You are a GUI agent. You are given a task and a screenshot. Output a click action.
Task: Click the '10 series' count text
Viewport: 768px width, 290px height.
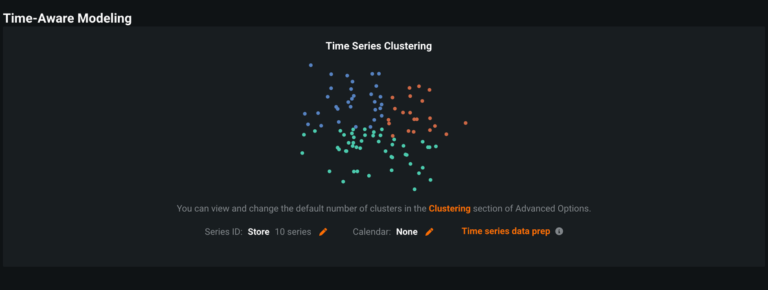pyautogui.click(x=293, y=232)
